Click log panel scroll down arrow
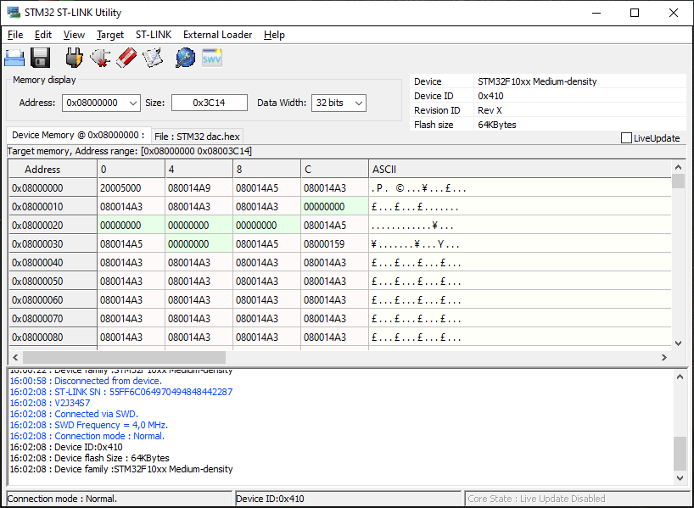694x508 pixels. [x=680, y=477]
